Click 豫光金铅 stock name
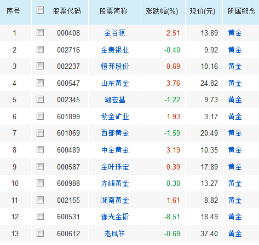259x245 pixels. point(115,217)
